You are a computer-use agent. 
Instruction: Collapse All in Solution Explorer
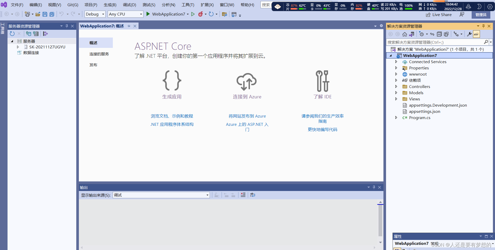click(439, 34)
